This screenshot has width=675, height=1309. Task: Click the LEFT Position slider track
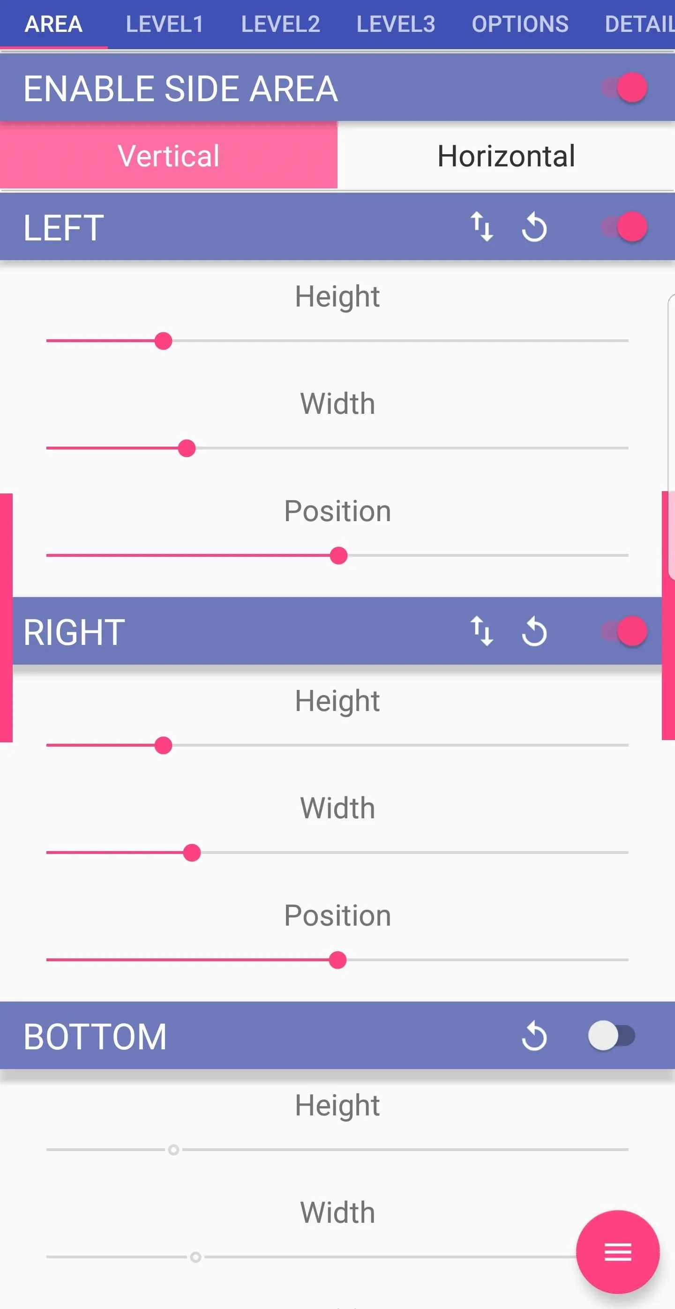337,555
